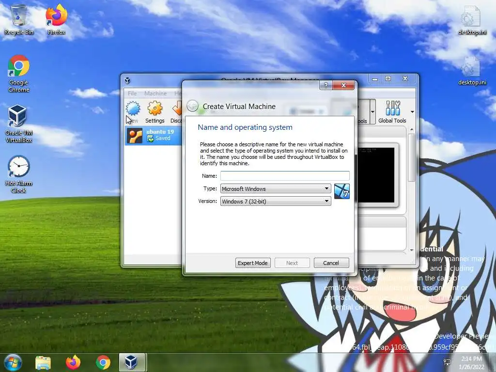The image size is (496, 372).
Task: Open the Version dropdown showing Windows 7 (32-bit)
Action: click(276, 201)
